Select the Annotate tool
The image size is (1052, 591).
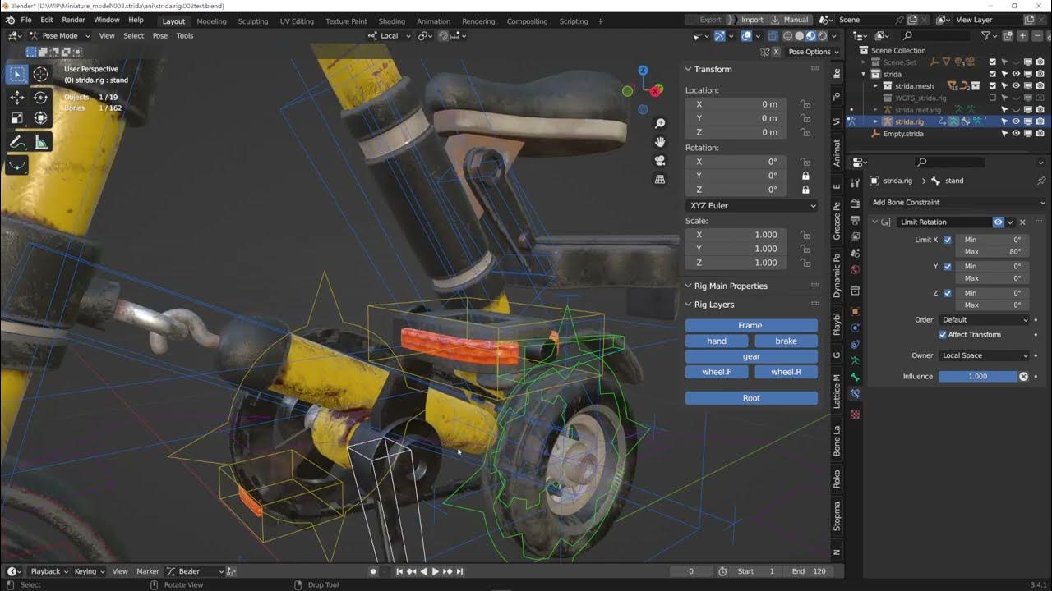tap(17, 142)
